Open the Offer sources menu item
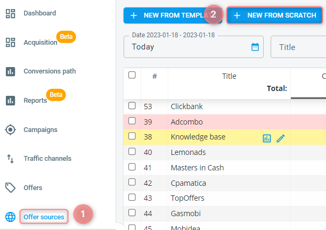326x230 pixels. point(44,217)
